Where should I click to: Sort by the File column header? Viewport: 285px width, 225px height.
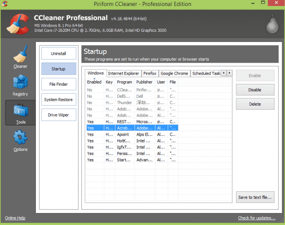coord(173,82)
